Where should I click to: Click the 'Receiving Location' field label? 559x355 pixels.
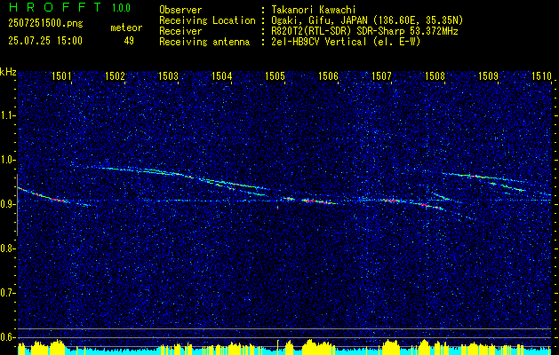pos(207,20)
